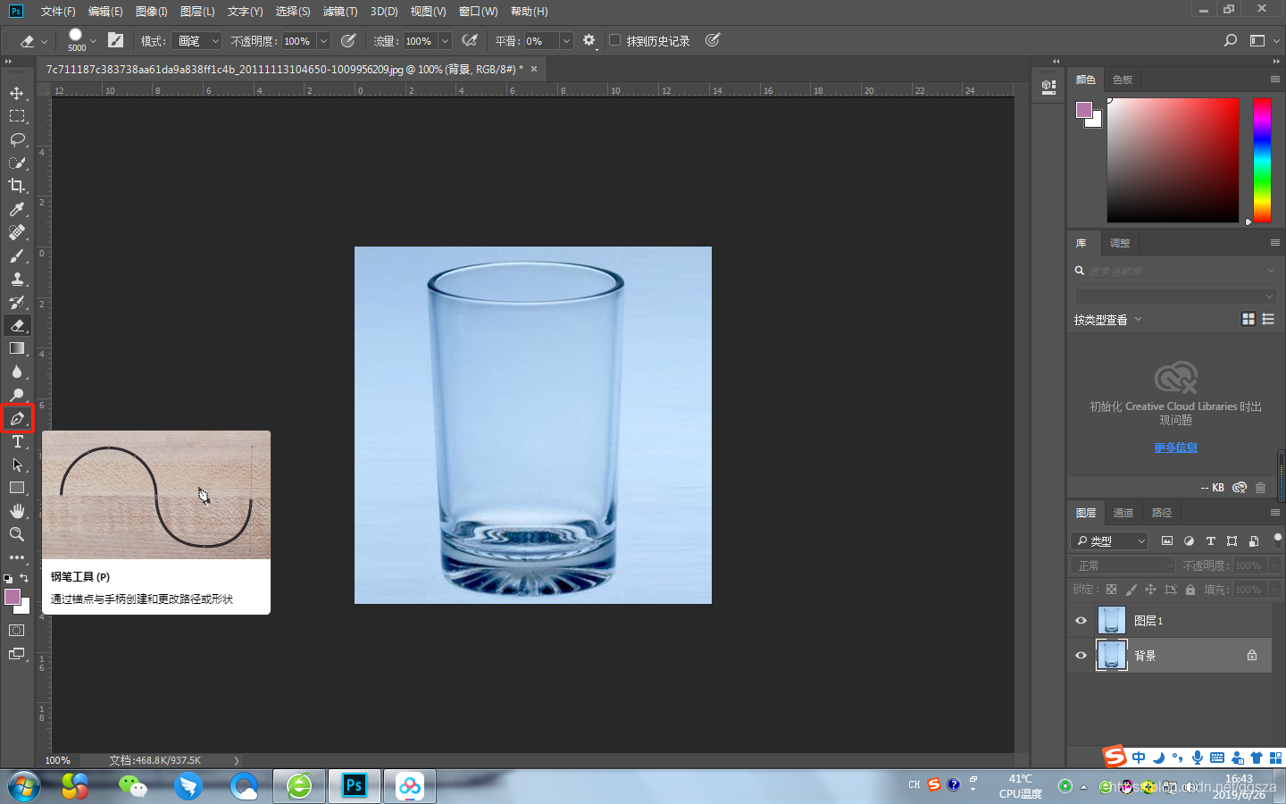Open eraser opacity slider dropdown
Viewport: 1286px width, 804px height.
tap(323, 41)
